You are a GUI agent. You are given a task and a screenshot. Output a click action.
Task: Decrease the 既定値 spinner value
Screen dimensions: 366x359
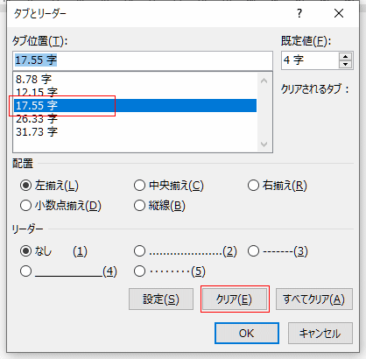coord(346,64)
